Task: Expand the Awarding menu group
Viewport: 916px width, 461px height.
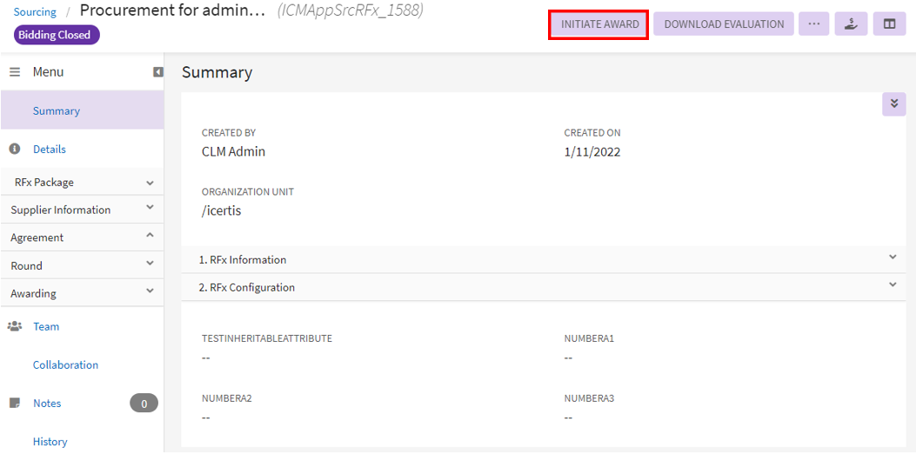Action: [x=150, y=292]
